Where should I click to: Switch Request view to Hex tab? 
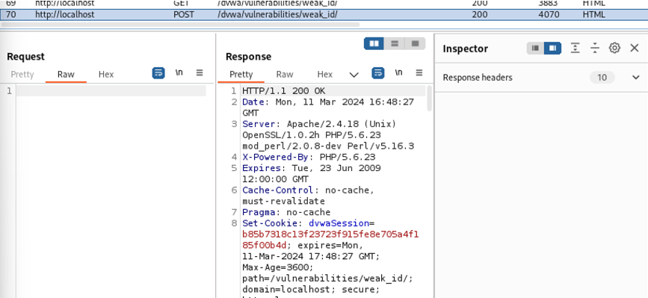[106, 74]
